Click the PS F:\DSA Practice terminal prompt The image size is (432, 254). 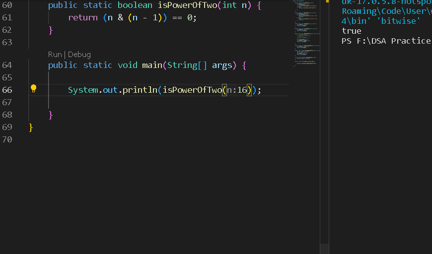[386, 41]
